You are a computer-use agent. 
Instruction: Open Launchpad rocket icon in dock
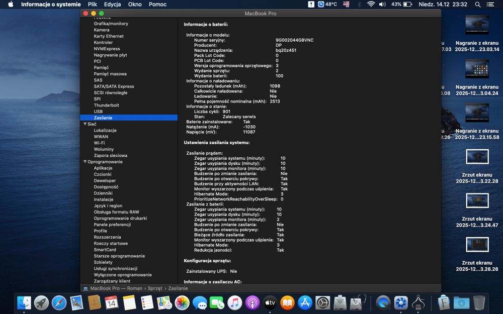pos(41,303)
